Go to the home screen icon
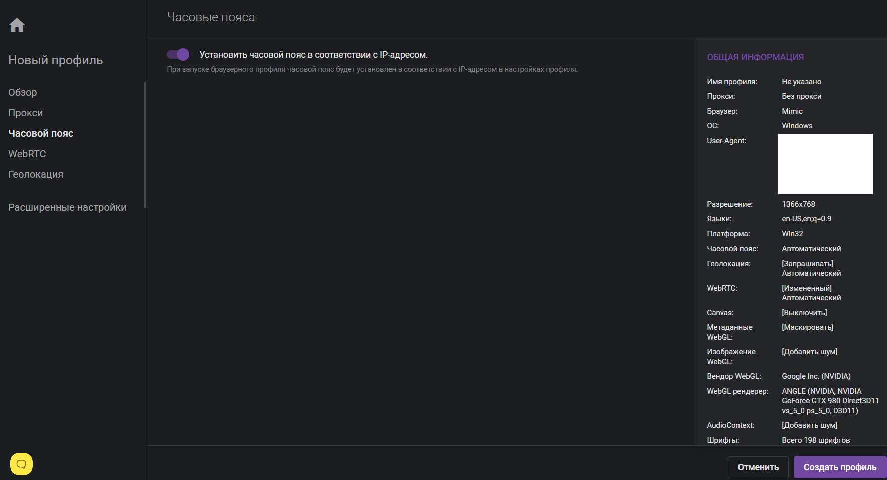The image size is (887, 480). 17,25
